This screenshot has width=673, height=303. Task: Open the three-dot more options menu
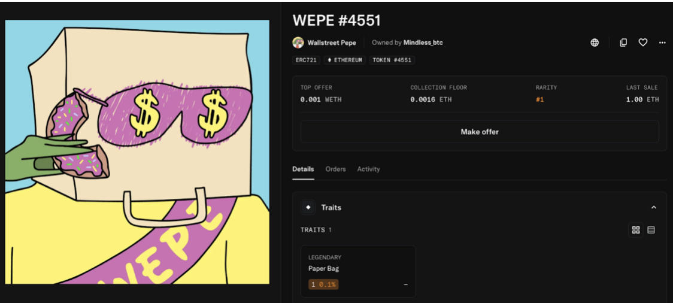pyautogui.click(x=662, y=43)
